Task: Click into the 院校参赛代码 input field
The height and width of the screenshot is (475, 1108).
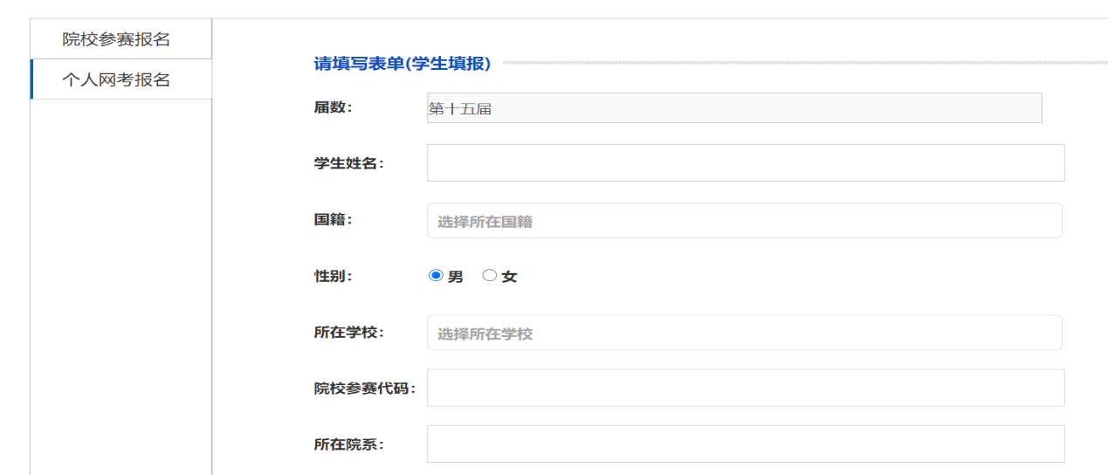Action: (x=745, y=388)
